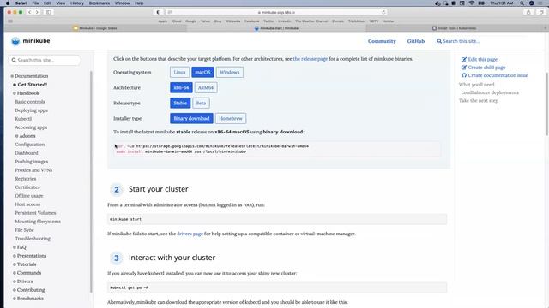Open Edit this page link
This screenshot has width=549, height=308.
[482, 60]
